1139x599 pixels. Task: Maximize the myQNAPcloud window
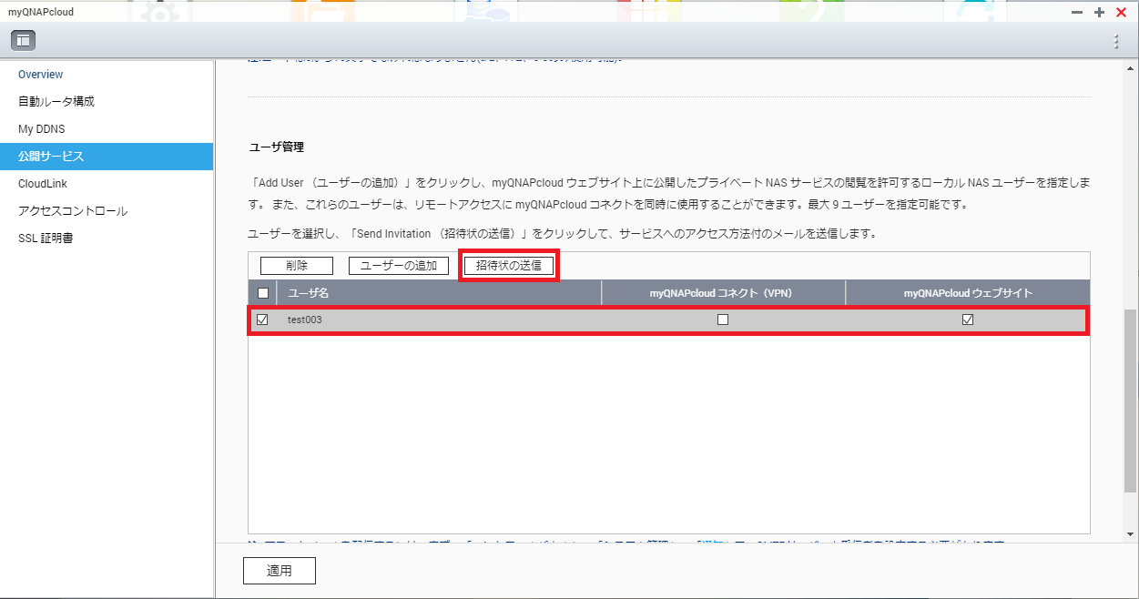click(1099, 13)
